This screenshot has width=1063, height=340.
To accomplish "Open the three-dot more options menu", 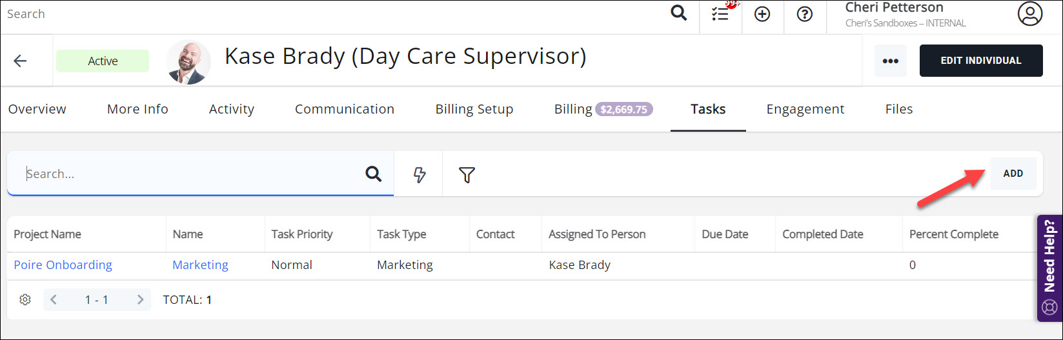I will coord(890,61).
